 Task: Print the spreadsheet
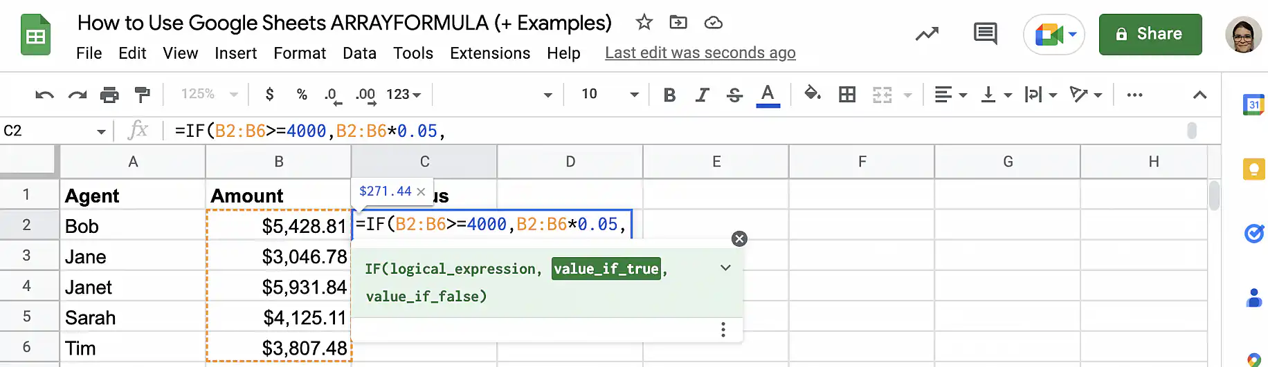109,95
